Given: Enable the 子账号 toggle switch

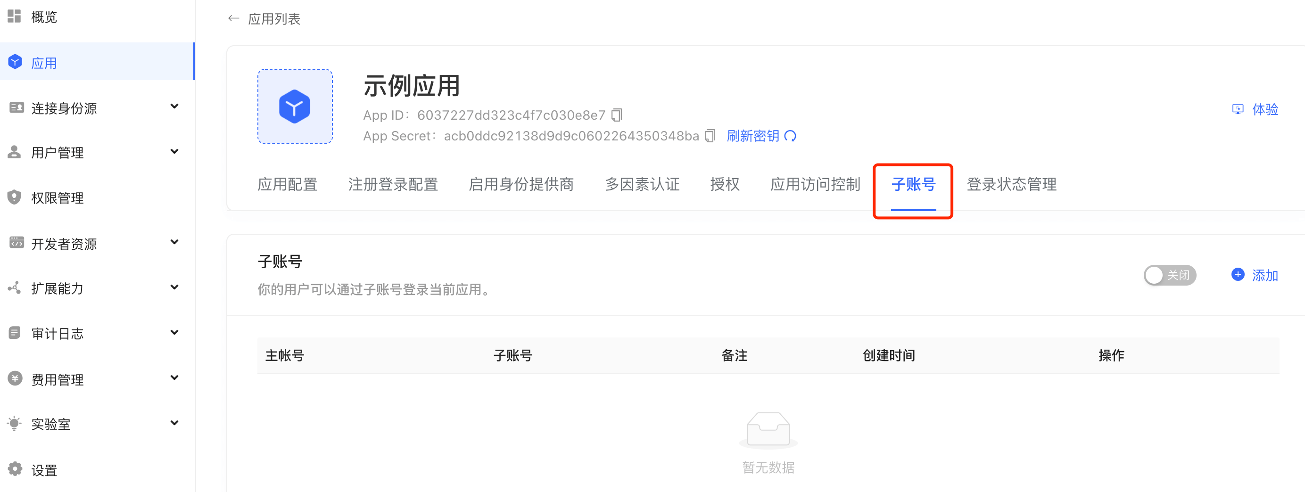Looking at the screenshot, I should (1169, 275).
